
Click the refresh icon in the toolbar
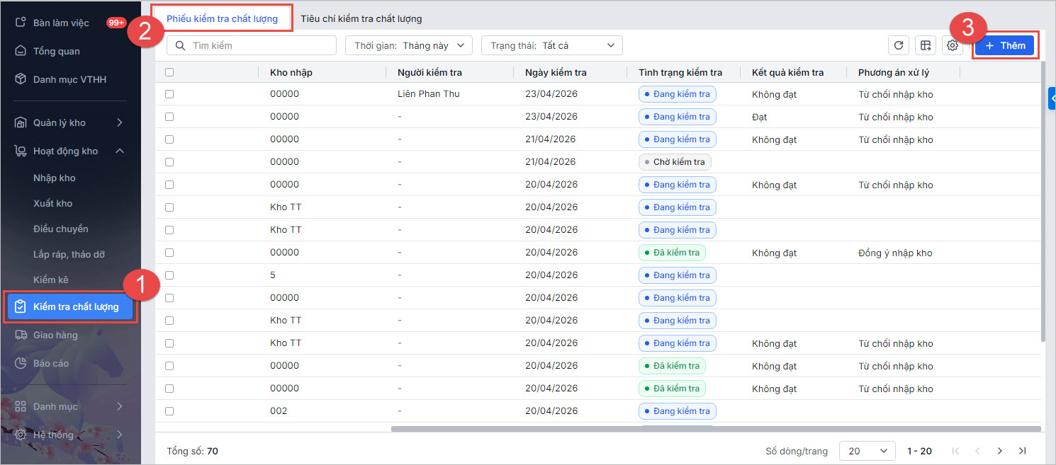899,45
